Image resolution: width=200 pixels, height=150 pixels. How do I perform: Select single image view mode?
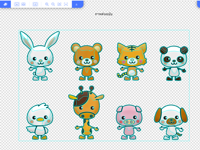tap(17, 4)
